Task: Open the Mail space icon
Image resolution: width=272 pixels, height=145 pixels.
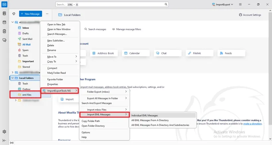Action: click(x=4, y=4)
